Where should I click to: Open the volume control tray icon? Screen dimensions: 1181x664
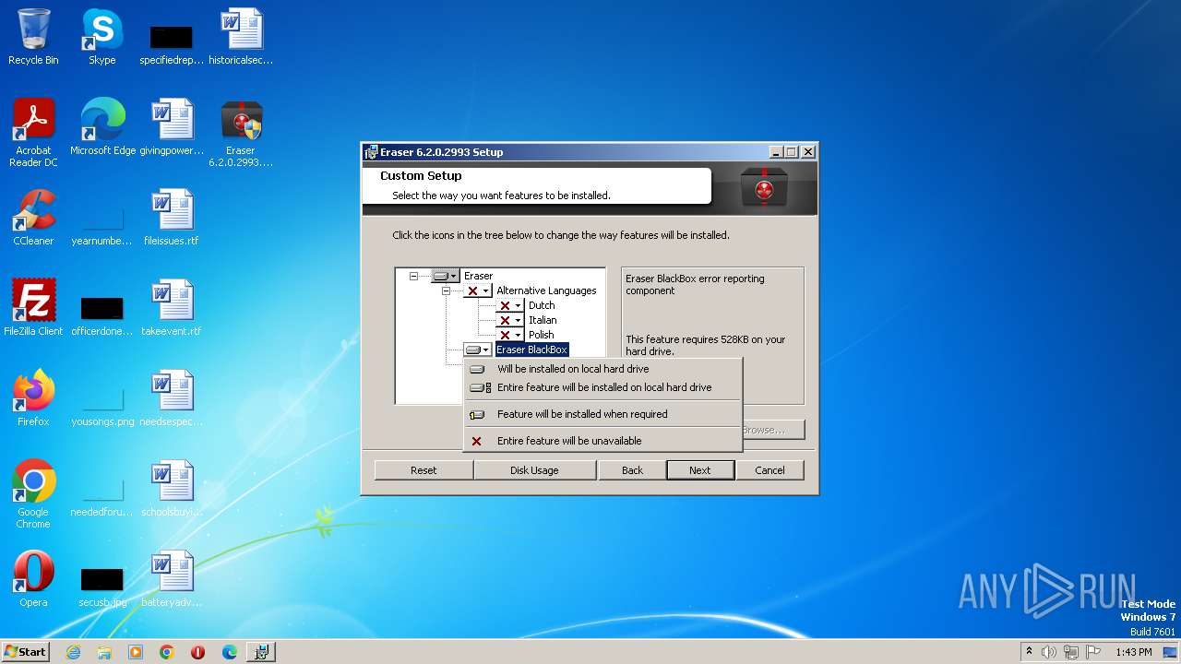click(1049, 652)
